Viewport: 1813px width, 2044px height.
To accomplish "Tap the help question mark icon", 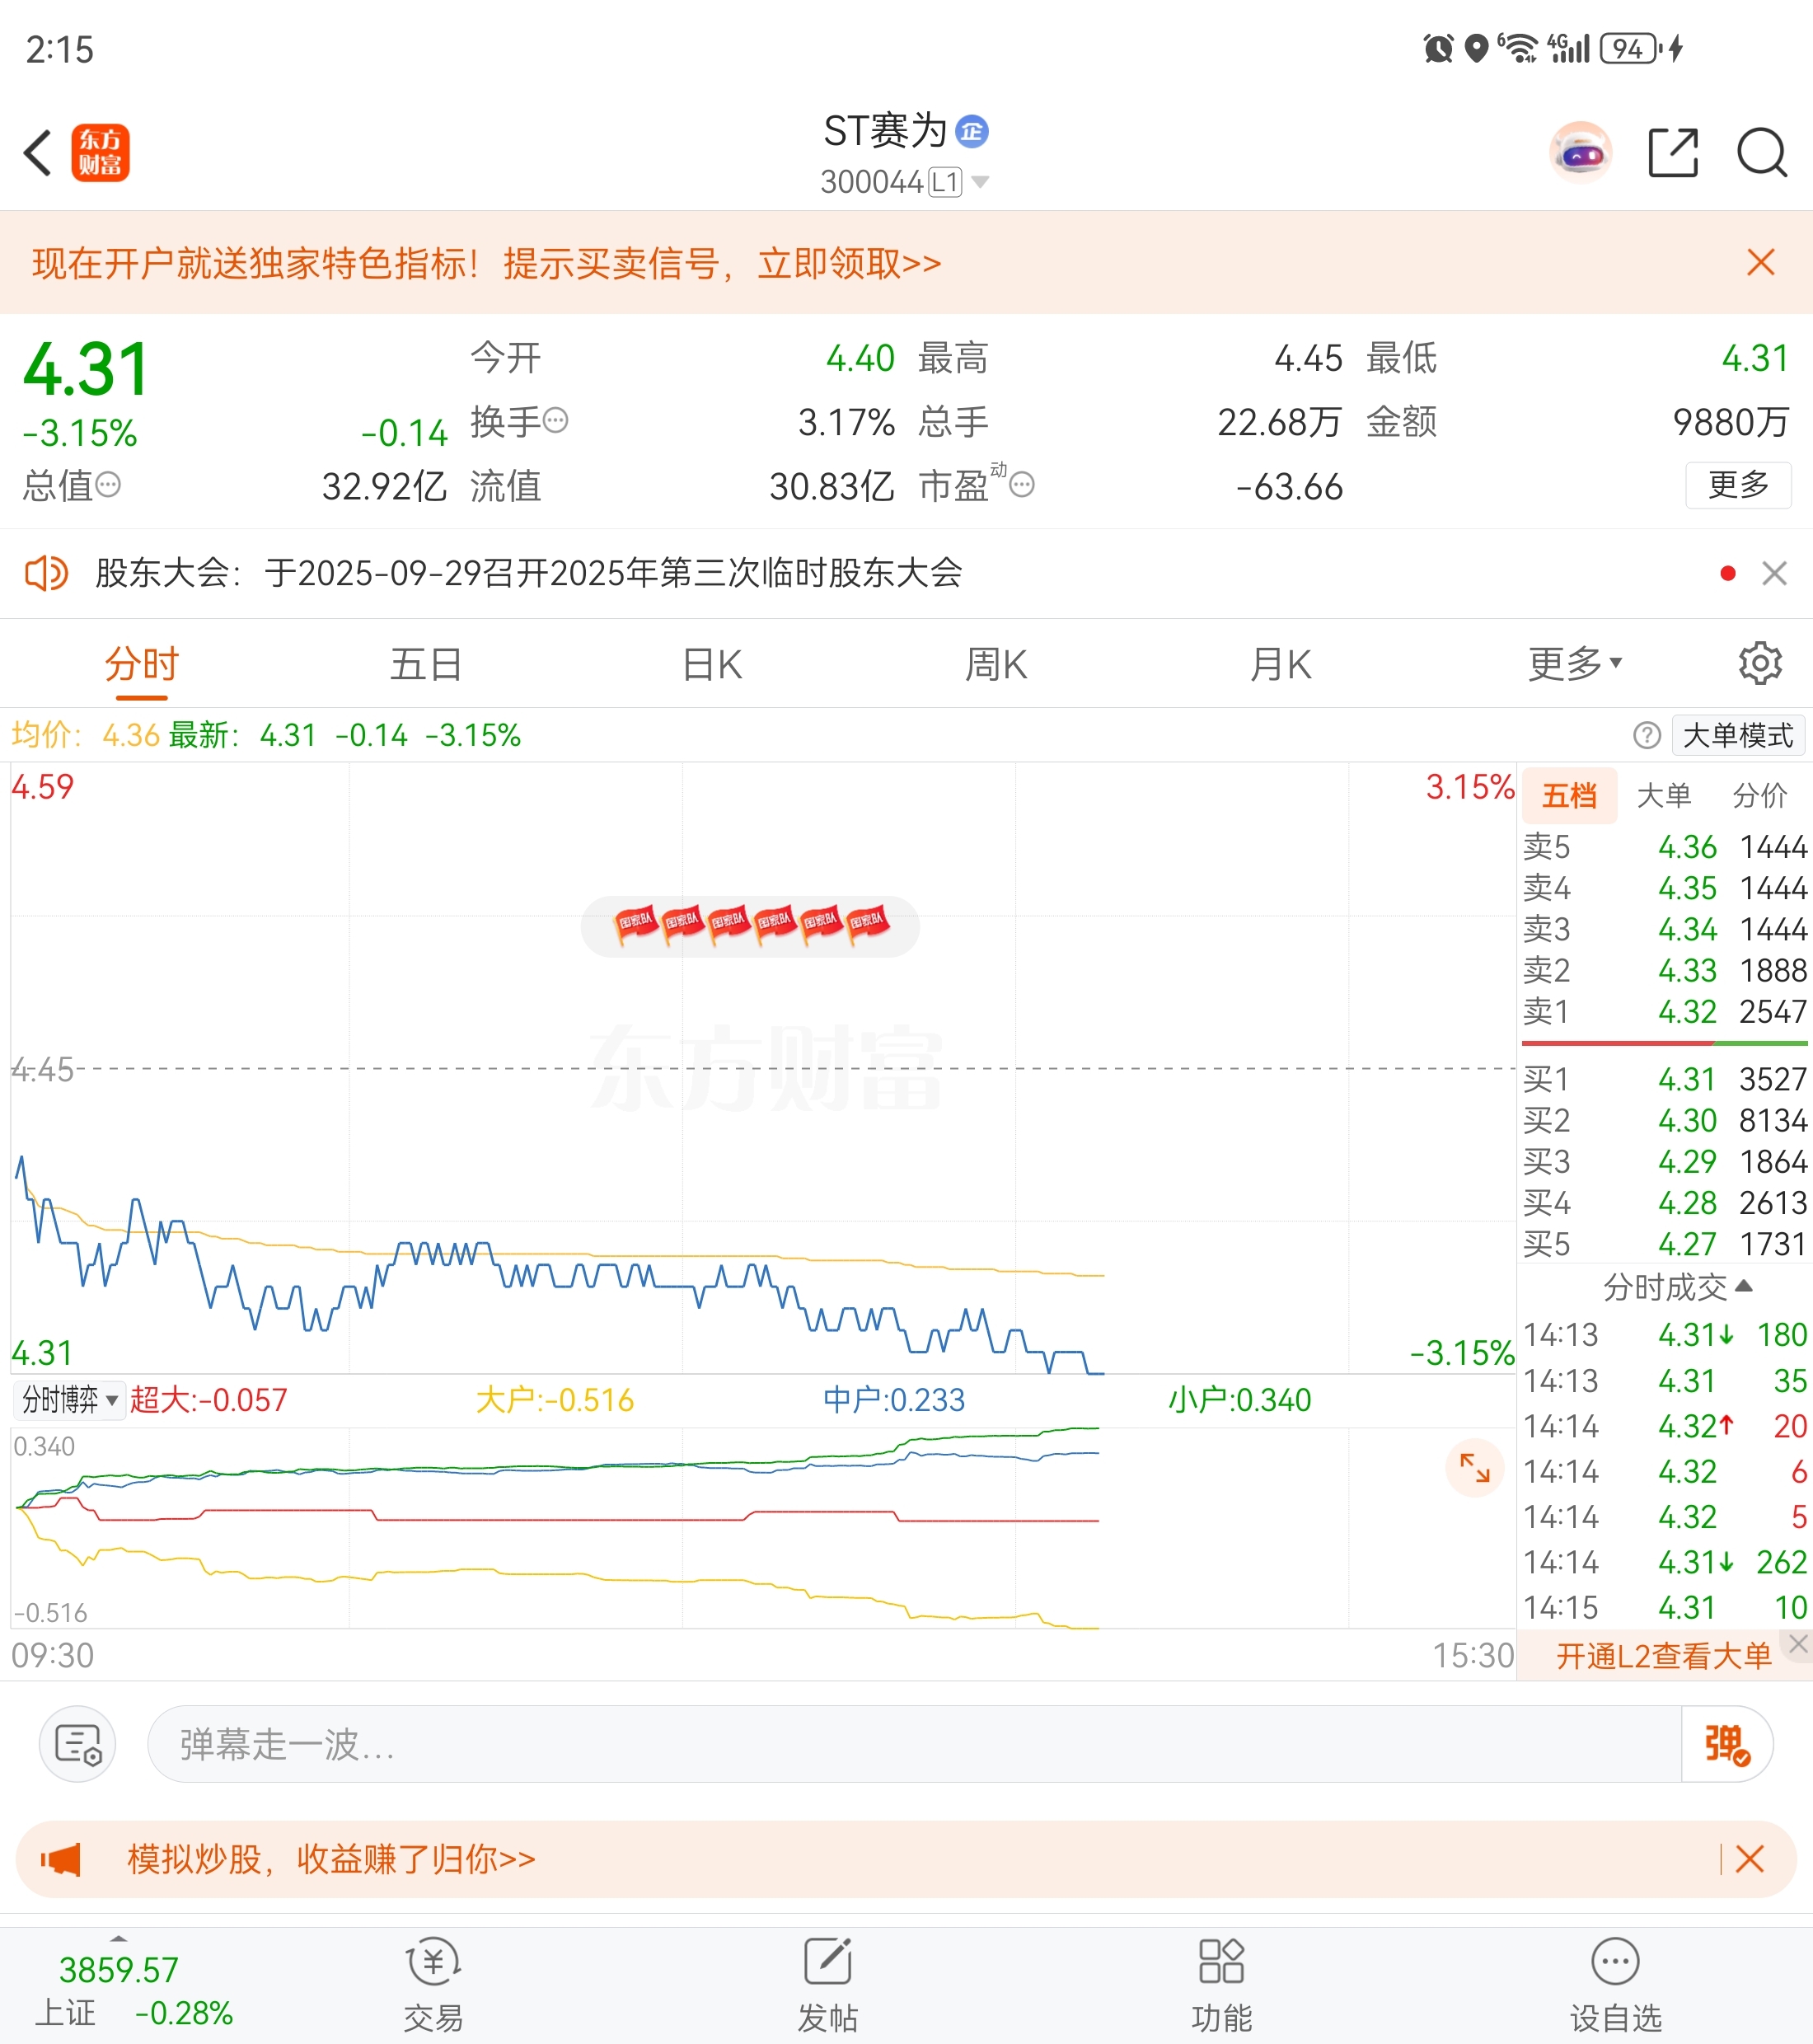I will [1647, 736].
